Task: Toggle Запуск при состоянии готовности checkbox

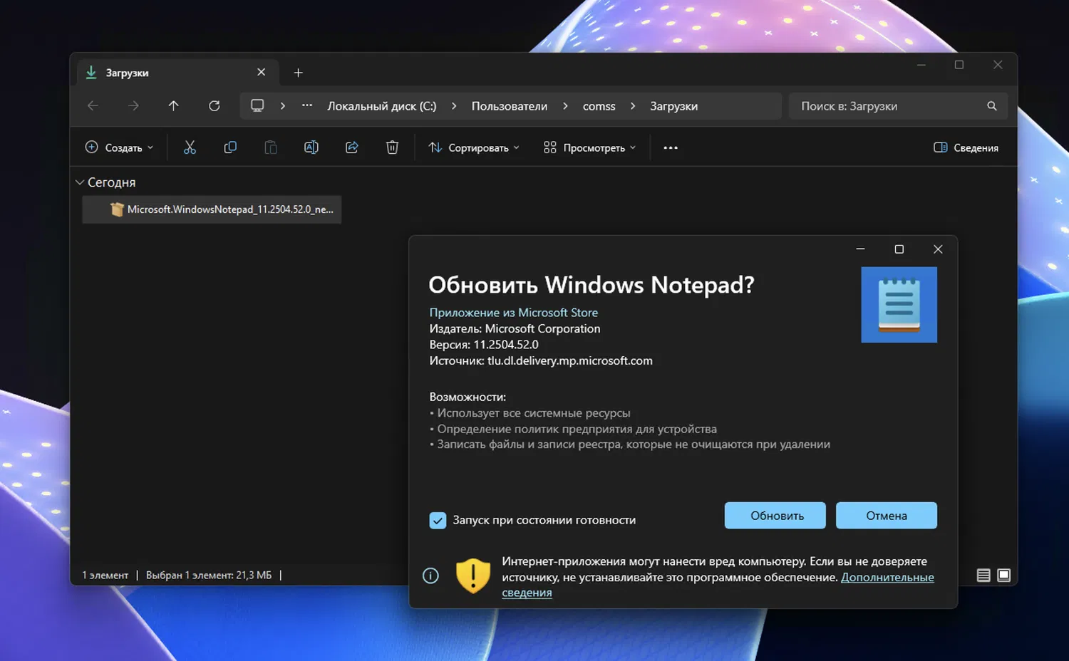Action: tap(438, 521)
